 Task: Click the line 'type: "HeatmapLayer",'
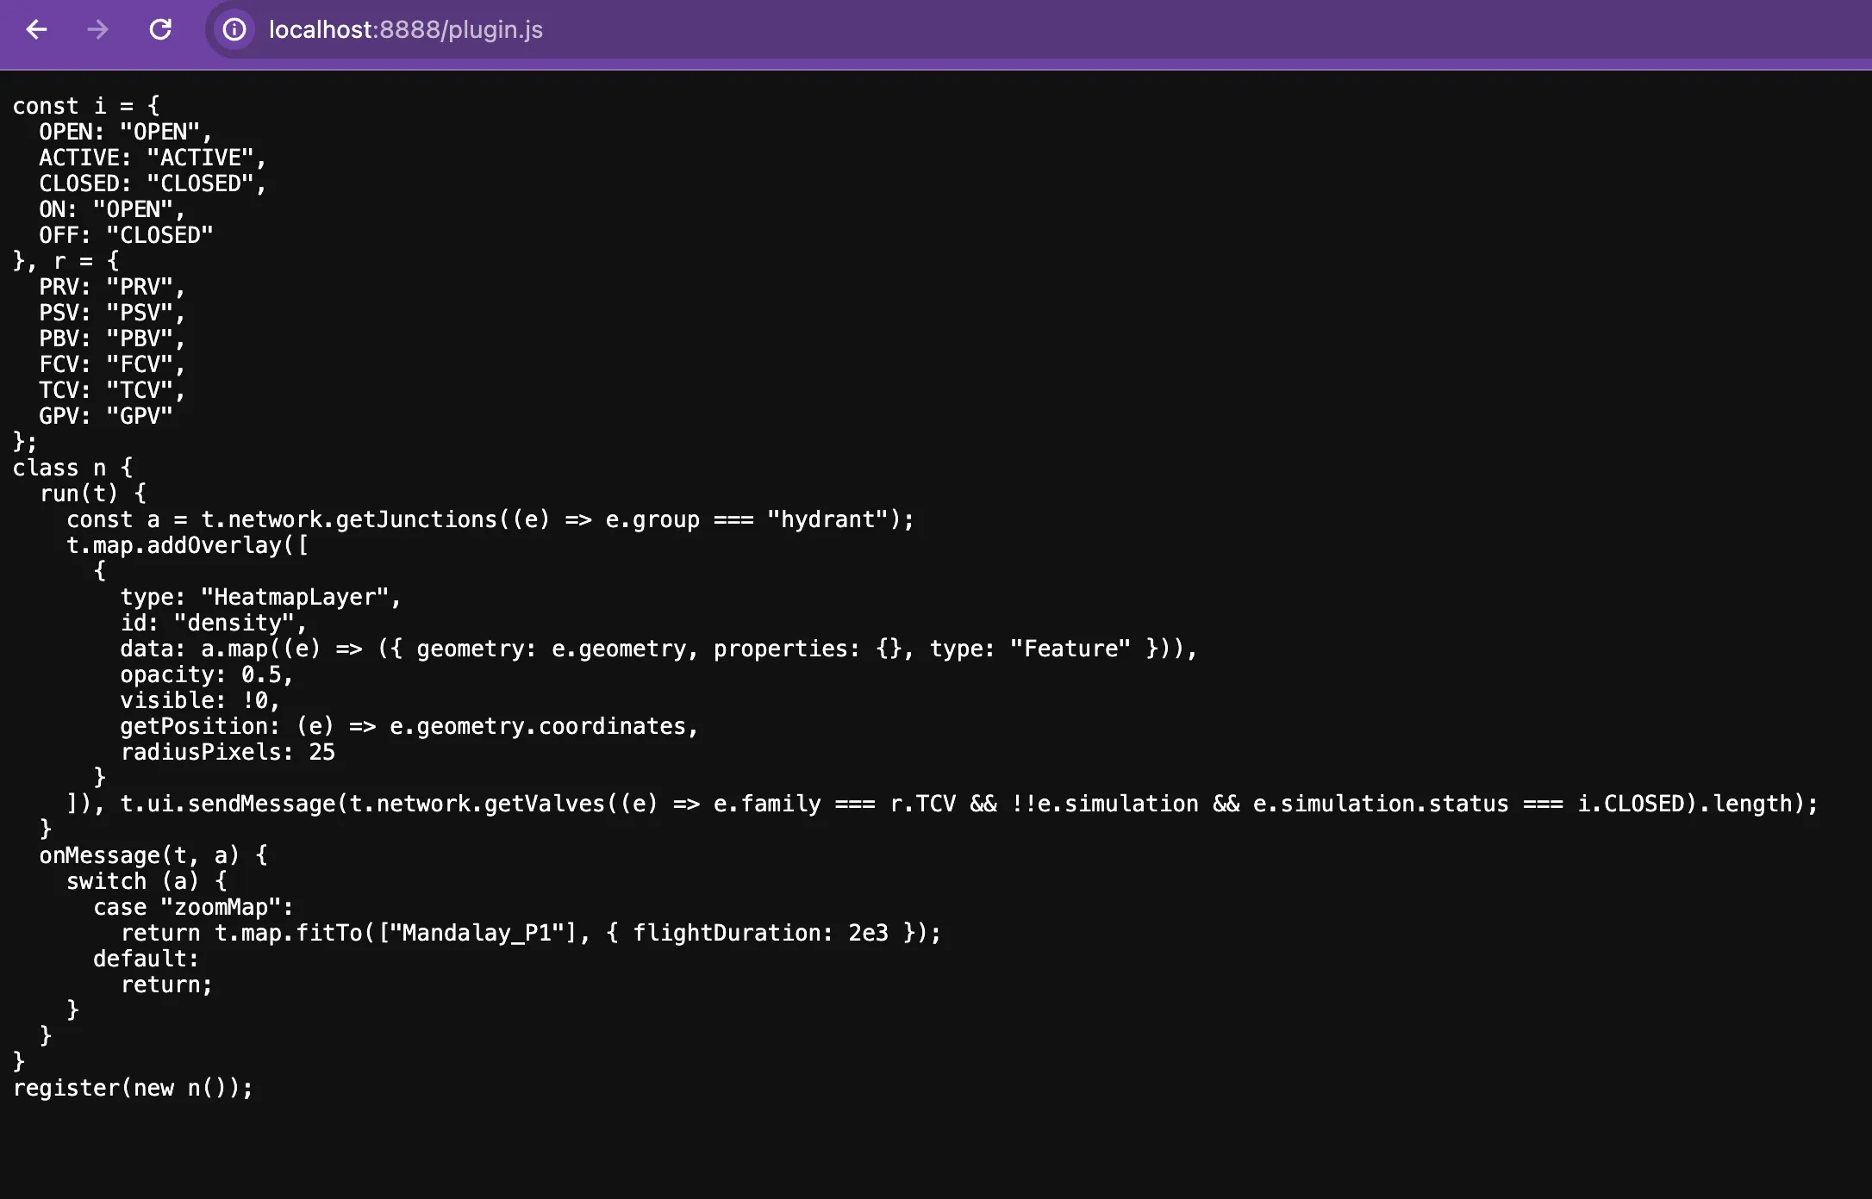pos(261,597)
